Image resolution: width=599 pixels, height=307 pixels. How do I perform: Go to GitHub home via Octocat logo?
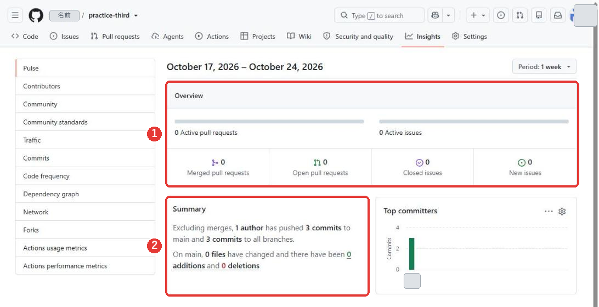[x=36, y=16]
